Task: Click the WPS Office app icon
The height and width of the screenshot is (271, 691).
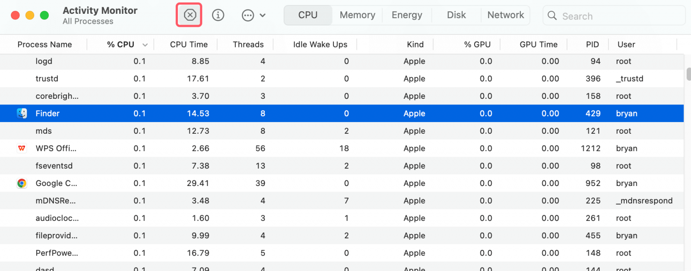Action: point(22,148)
